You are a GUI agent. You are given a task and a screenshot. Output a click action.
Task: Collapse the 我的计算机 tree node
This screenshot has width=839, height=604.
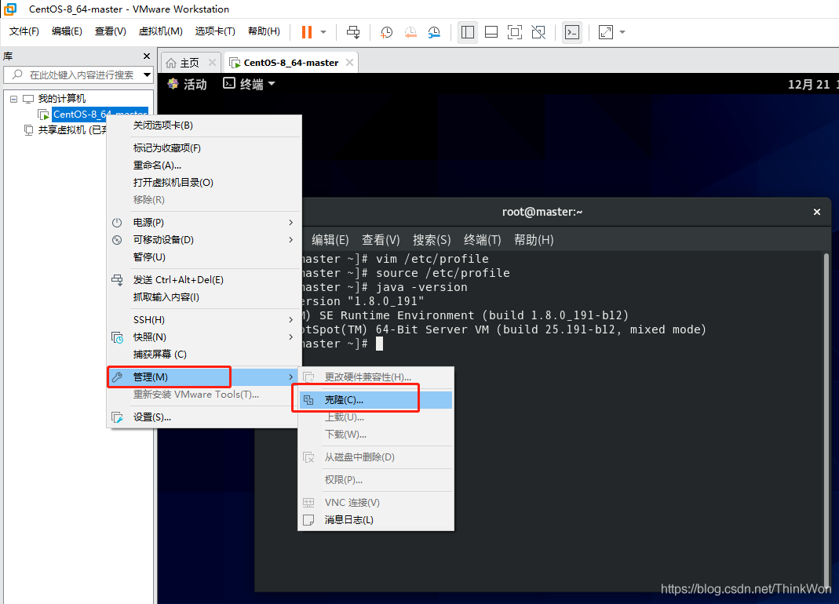13,99
